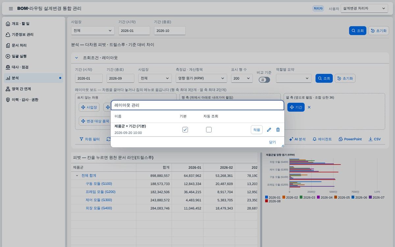Open 차원 필터
This screenshot has width=395, height=247.
90,139
